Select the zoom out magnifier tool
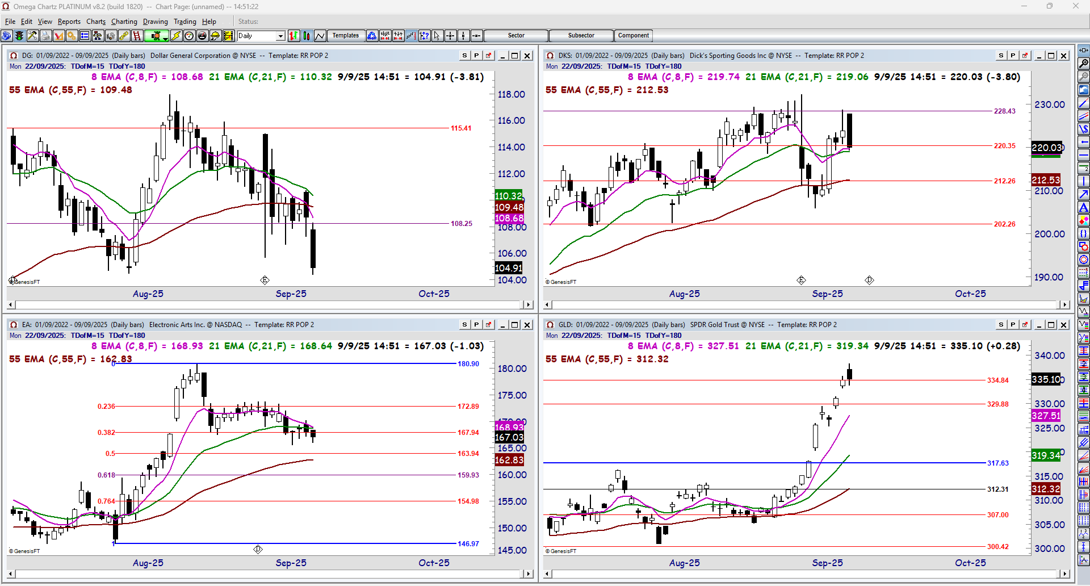The width and height of the screenshot is (1090, 586). 1084,76
